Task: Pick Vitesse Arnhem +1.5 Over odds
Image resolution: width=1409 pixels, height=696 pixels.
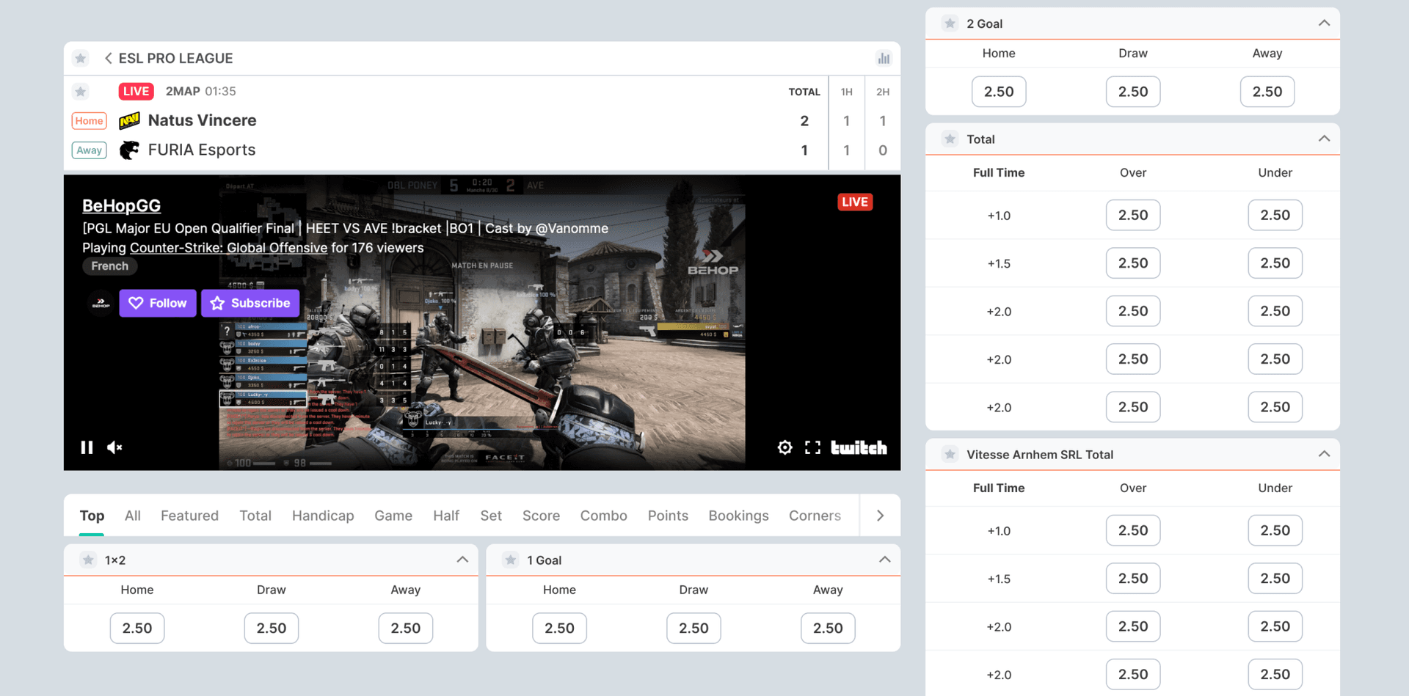Action: coord(1133,578)
